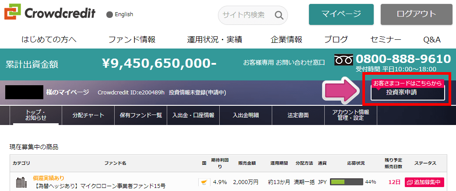456x191 pixels.
Task: Switch site language to English
Action: tap(120, 14)
